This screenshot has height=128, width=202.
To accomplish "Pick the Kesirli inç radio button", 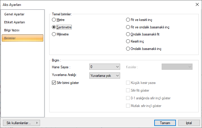I will [x=128, y=41].
